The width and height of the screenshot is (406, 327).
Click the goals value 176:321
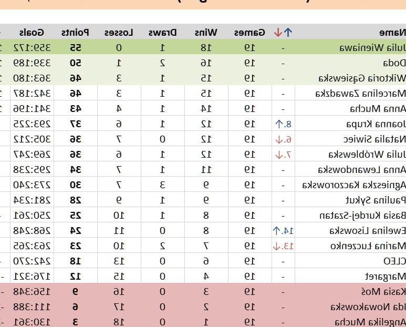32,277
